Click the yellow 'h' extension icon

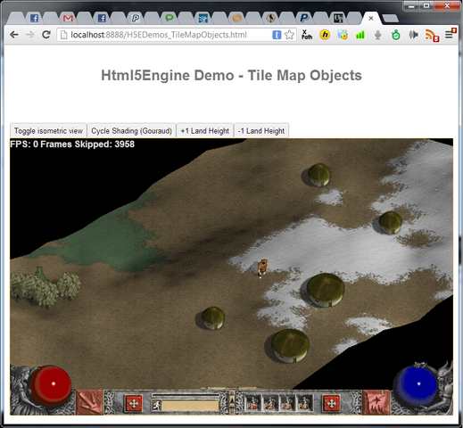325,35
